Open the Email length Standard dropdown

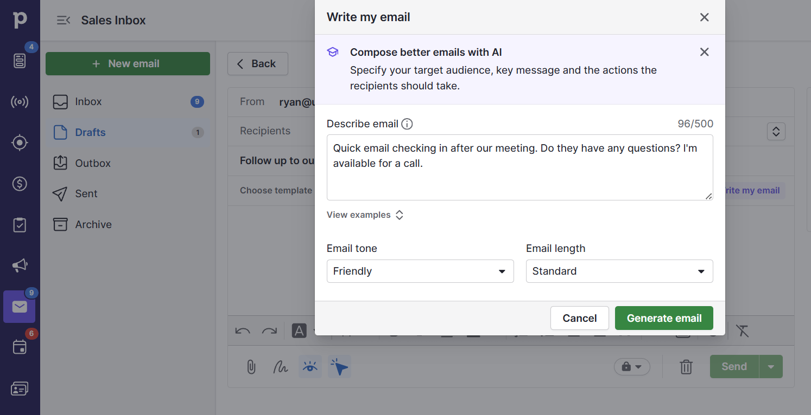coord(619,271)
